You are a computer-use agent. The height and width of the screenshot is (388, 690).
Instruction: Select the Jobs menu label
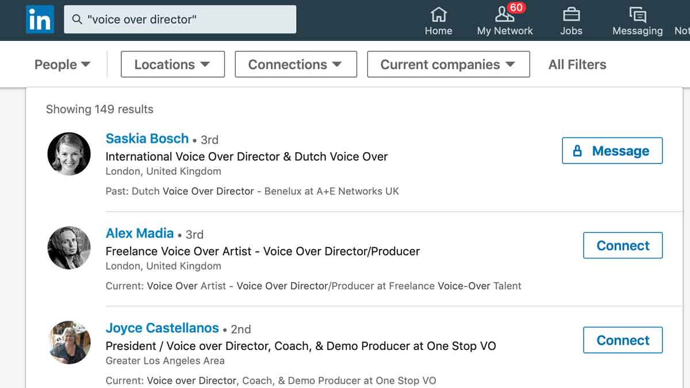tap(572, 31)
